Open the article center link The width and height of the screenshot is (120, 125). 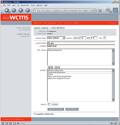coord(22,28)
